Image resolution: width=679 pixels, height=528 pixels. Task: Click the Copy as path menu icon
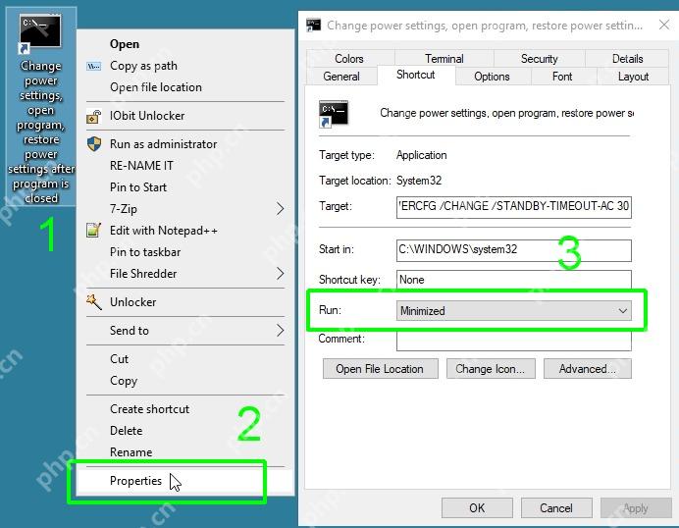(x=94, y=67)
